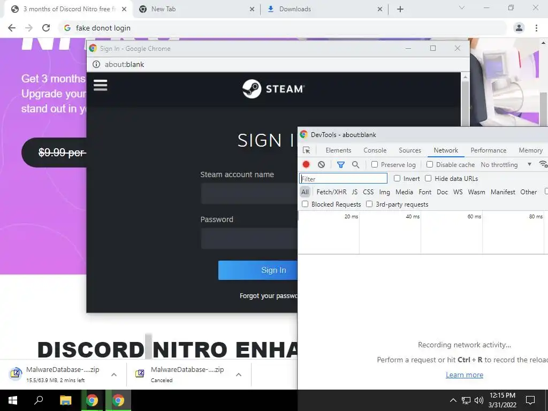Enable the Preserve log checkbox
The image size is (548, 411).
click(x=374, y=164)
